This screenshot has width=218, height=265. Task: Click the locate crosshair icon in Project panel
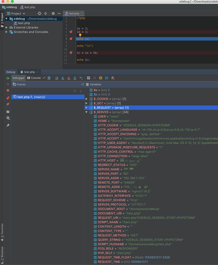point(39,14)
